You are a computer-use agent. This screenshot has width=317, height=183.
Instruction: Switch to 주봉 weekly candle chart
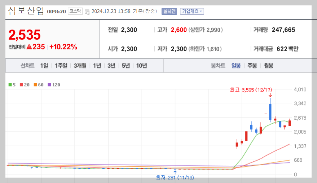click(x=252, y=66)
